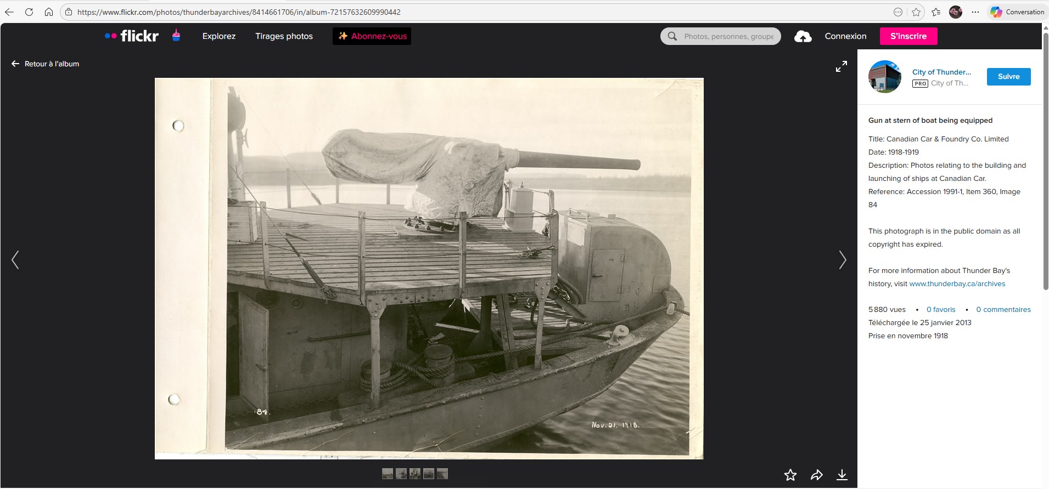Viewport: 1049px width, 489px height.
Task: Click the upload cloud icon
Action: (x=803, y=36)
